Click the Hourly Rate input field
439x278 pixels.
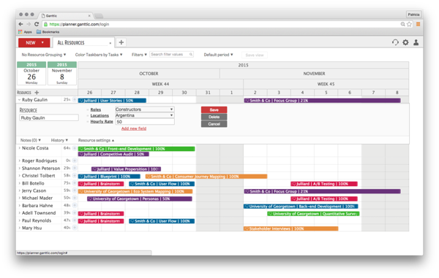[x=145, y=122]
